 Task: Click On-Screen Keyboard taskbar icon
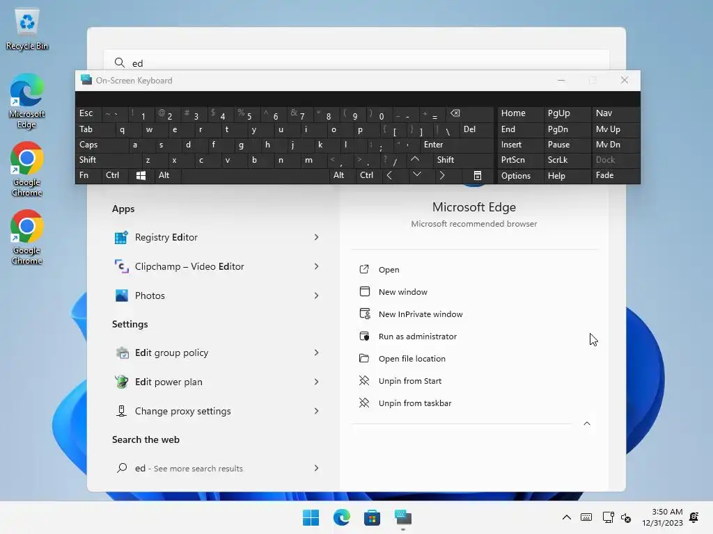(x=403, y=517)
